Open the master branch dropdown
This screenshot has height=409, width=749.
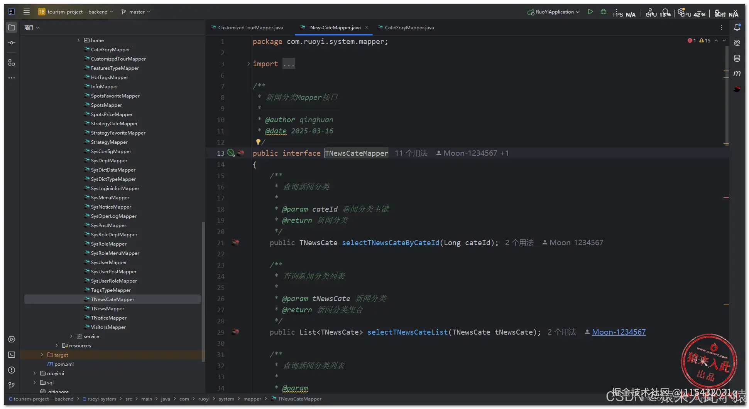point(136,12)
